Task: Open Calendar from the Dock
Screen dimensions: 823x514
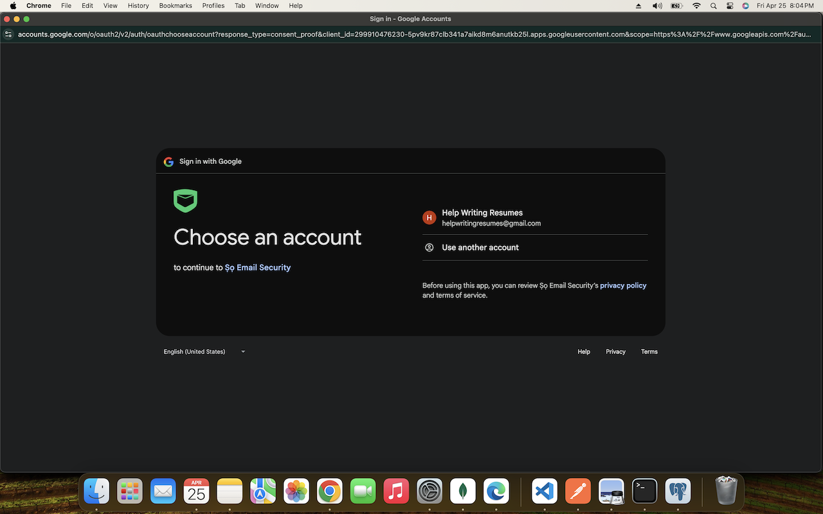Action: (x=197, y=492)
